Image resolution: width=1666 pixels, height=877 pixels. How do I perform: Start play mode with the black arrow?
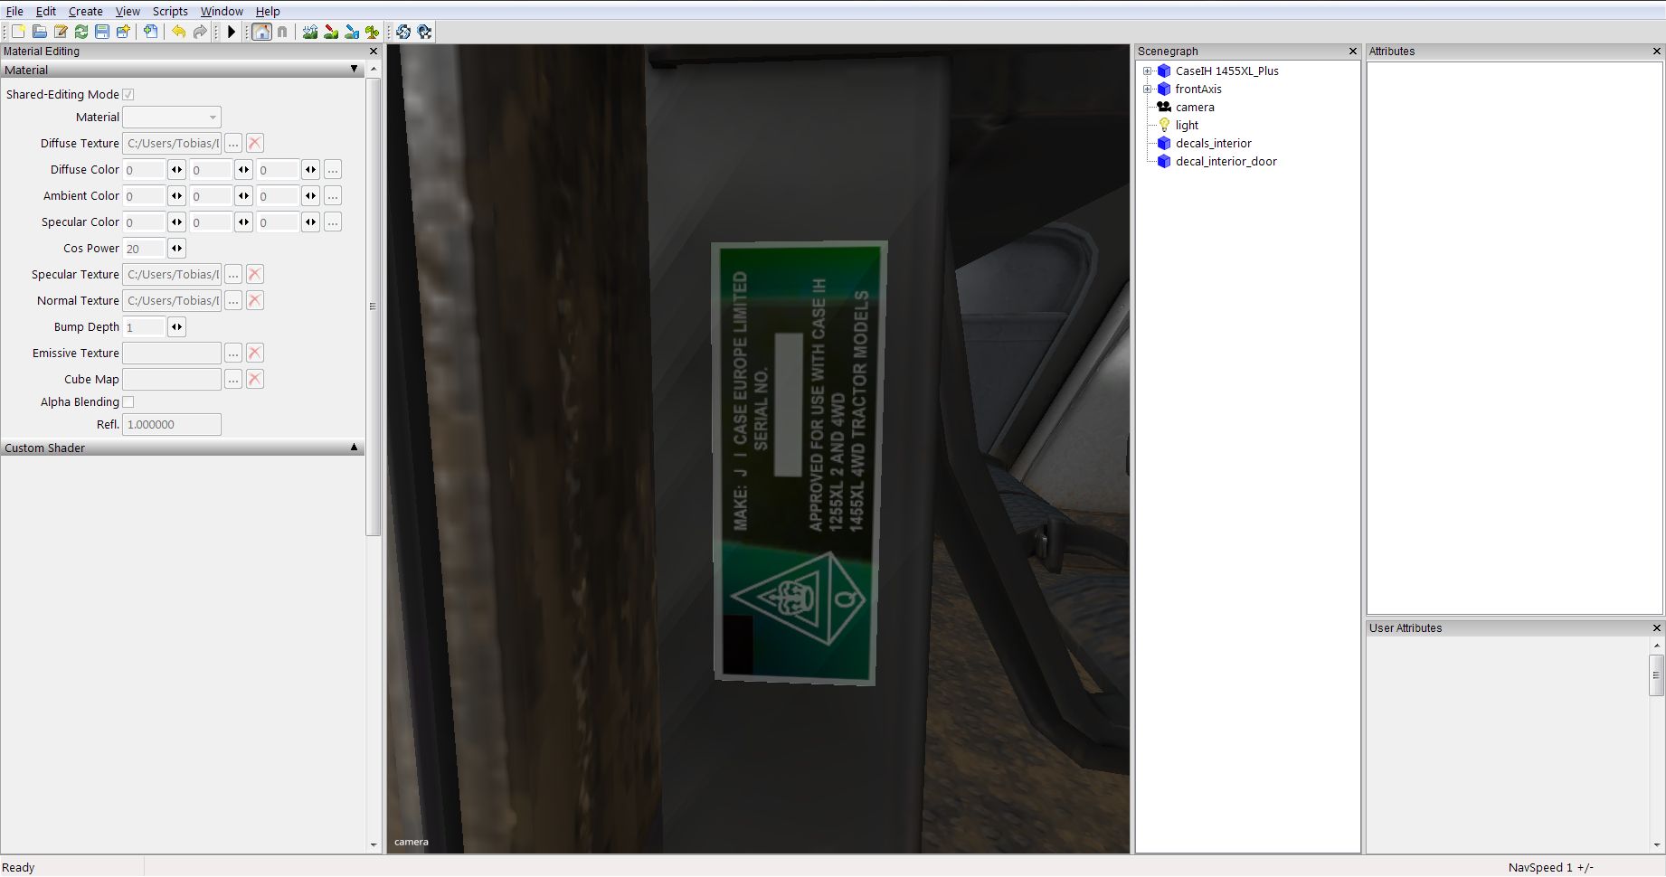tap(232, 32)
